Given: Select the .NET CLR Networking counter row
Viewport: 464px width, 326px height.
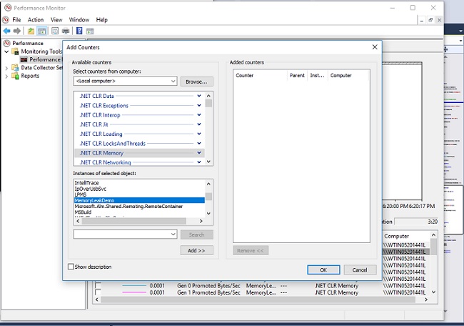Looking at the screenshot, I should pyautogui.click(x=138, y=162).
